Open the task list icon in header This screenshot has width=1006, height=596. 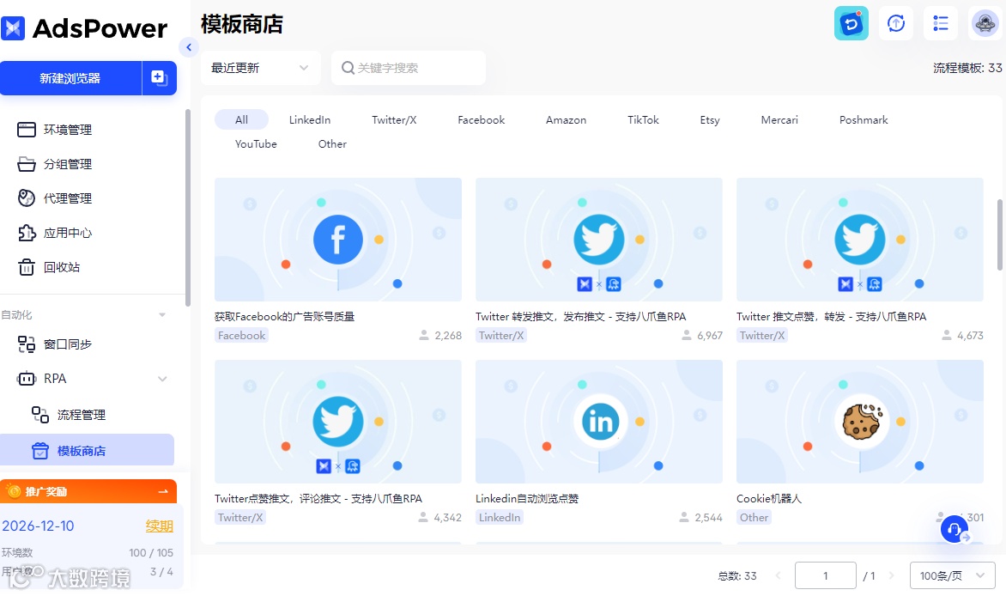(941, 23)
